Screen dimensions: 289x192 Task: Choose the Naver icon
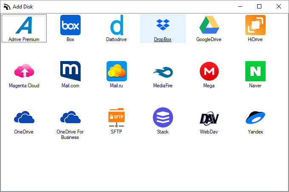pos(255,71)
